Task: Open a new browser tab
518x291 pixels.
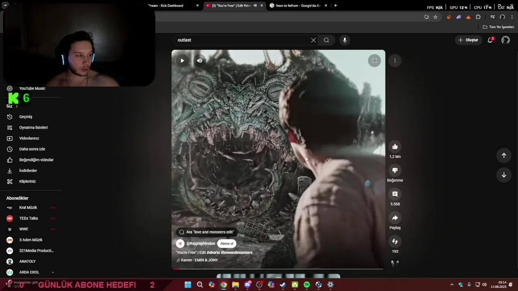Action: (335, 6)
